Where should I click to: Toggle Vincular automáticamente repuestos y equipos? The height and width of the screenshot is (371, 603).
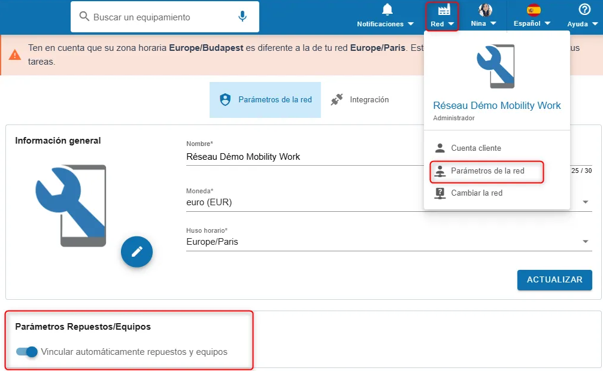[x=27, y=352]
